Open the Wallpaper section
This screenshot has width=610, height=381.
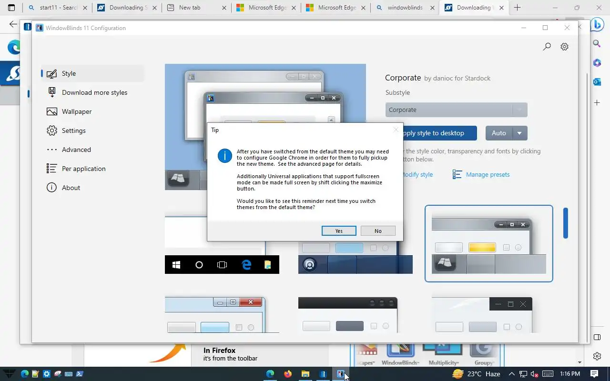pos(92,111)
